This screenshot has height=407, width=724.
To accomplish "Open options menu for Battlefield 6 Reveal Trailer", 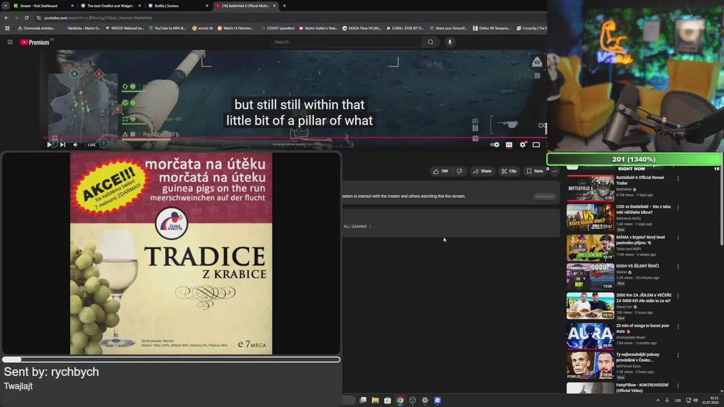I will click(678, 178).
